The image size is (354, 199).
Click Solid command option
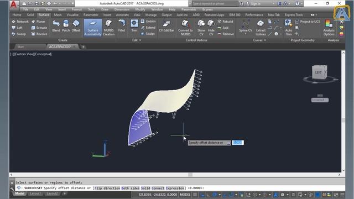tap(145, 188)
